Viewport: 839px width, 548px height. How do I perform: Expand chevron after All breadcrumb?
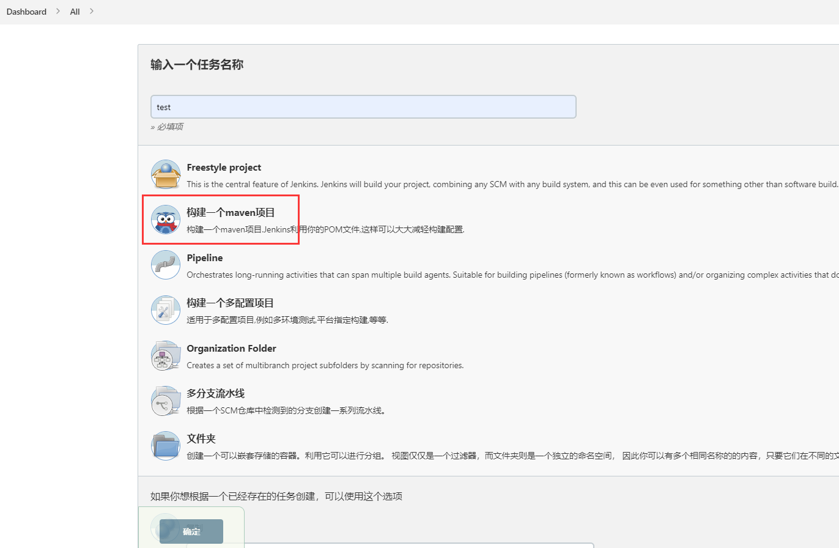pos(92,11)
